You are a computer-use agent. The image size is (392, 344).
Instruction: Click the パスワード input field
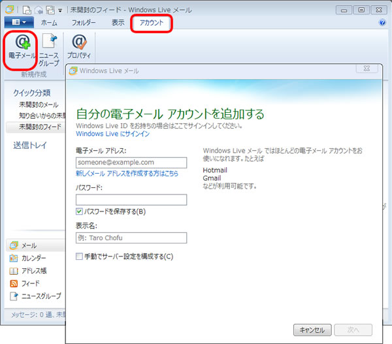click(131, 200)
